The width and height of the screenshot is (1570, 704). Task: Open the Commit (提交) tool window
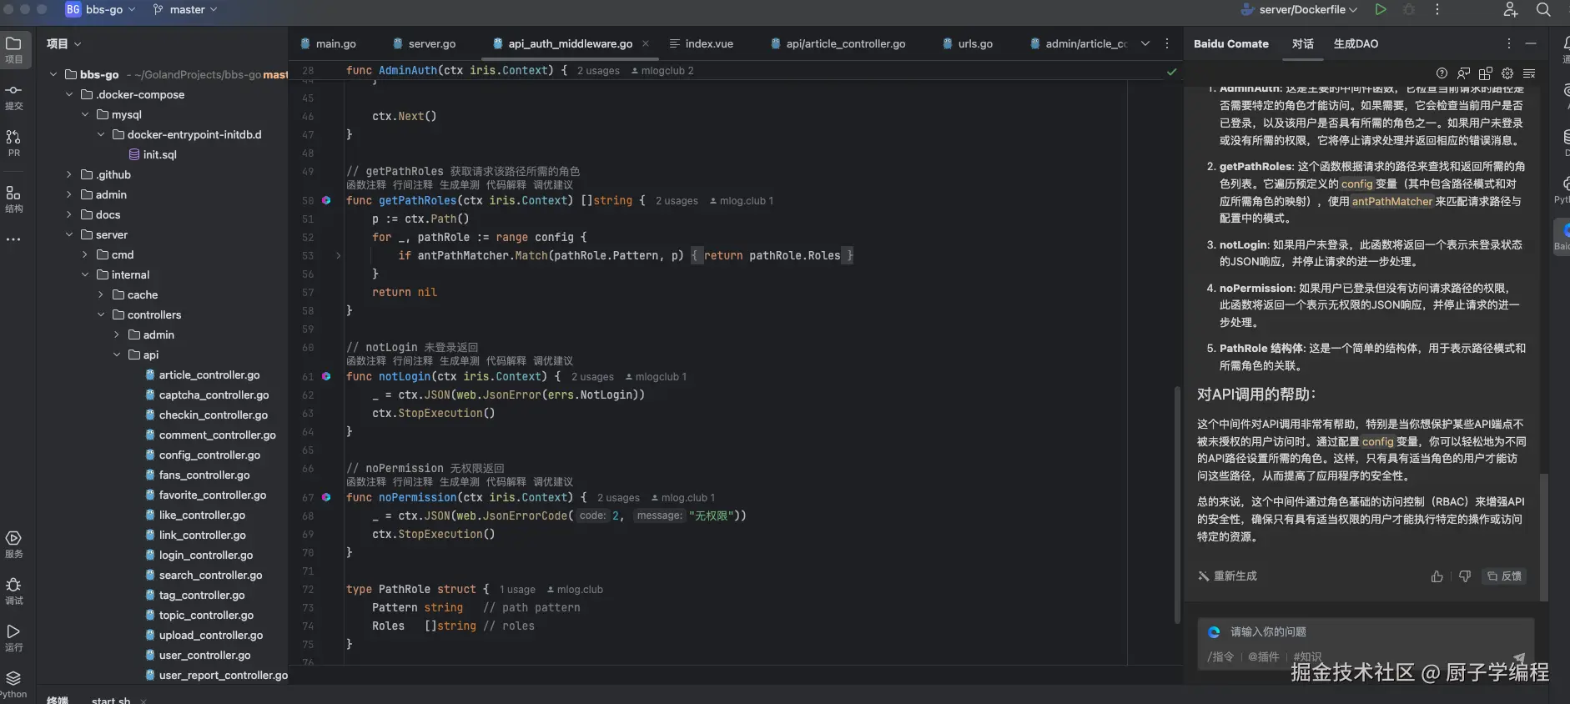click(14, 97)
